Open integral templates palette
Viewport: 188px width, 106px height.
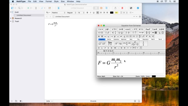(x=127, y=33)
